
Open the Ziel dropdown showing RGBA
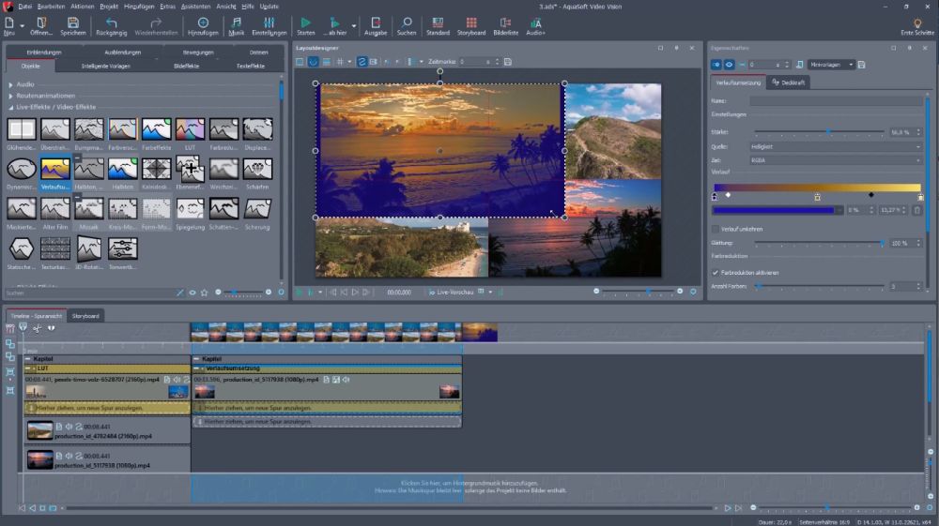(x=836, y=160)
